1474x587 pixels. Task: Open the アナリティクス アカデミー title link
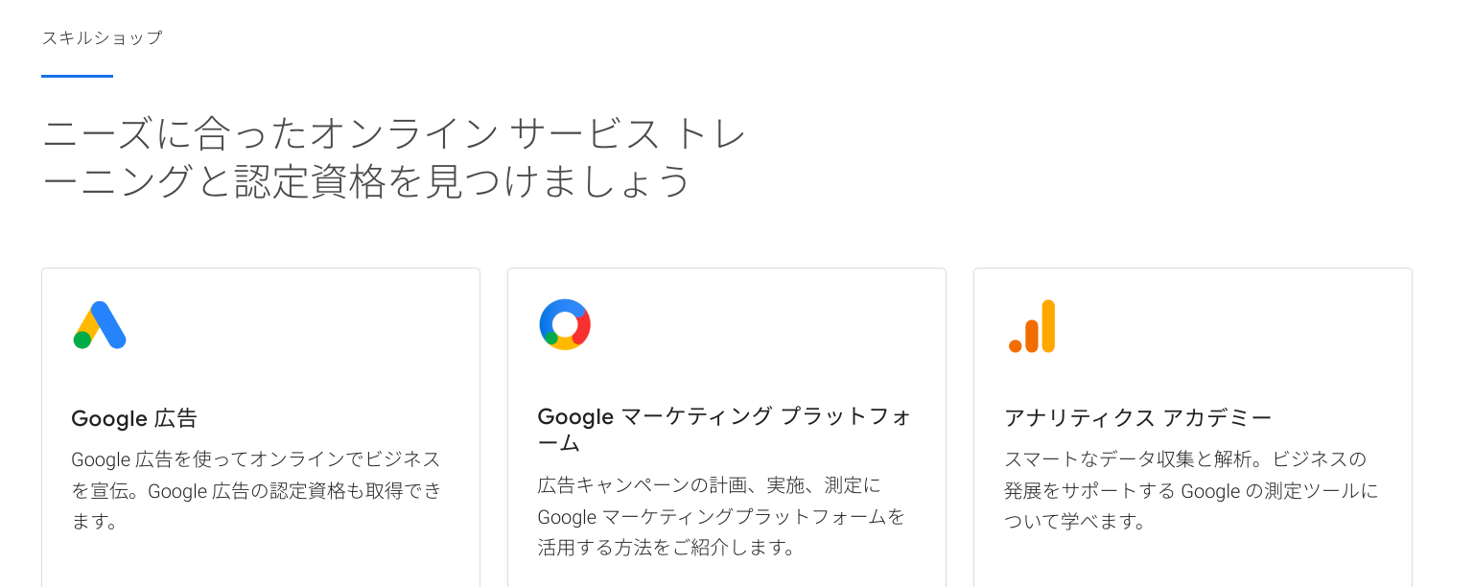pyautogui.click(x=1137, y=417)
